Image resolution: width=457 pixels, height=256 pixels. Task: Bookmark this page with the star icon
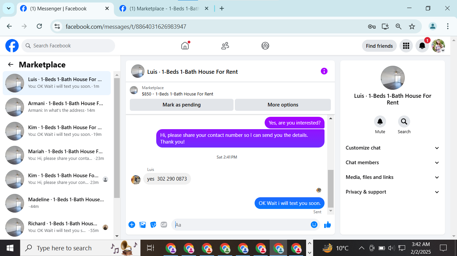pyautogui.click(x=412, y=26)
